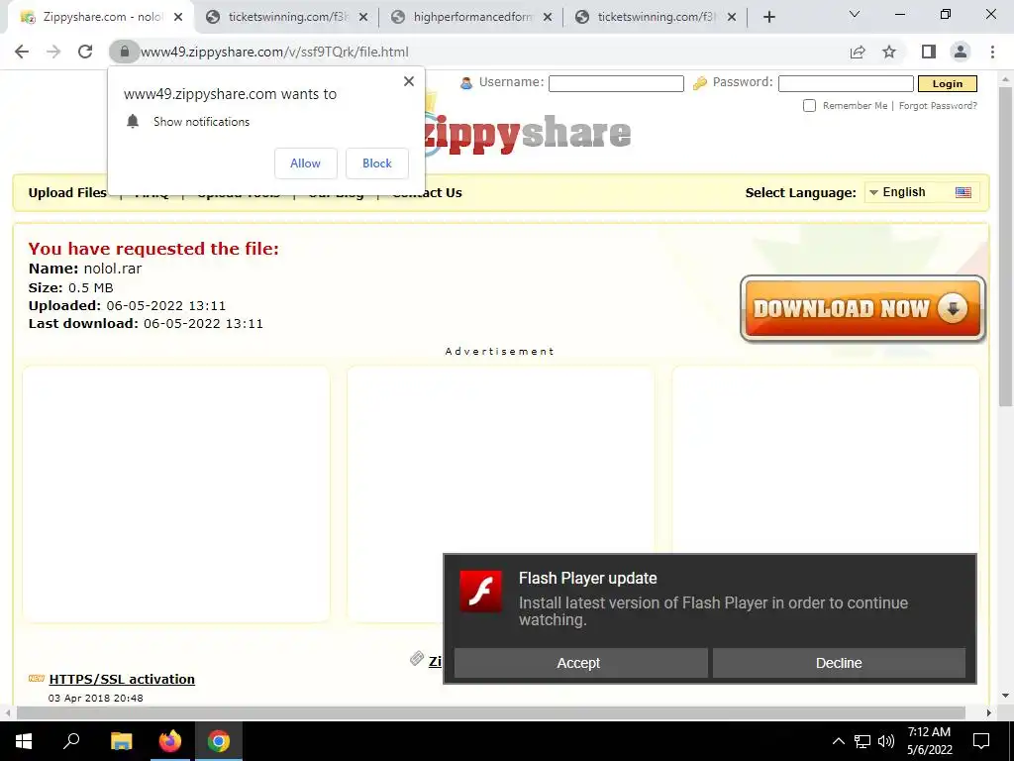Click the user icon beside Username

465,83
